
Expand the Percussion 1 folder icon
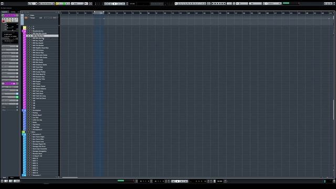tap(25, 175)
